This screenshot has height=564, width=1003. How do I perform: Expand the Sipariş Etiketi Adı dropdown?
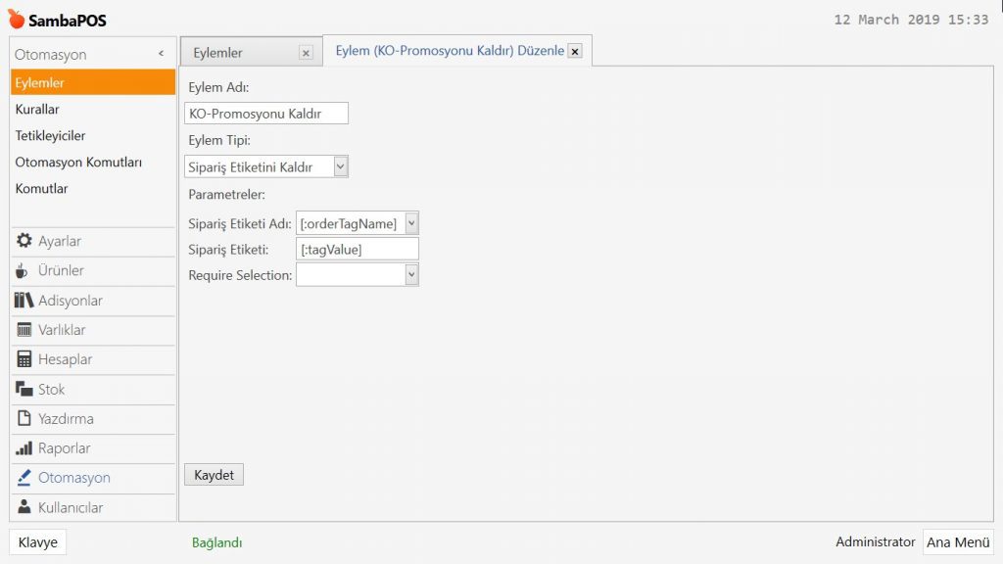click(x=411, y=224)
